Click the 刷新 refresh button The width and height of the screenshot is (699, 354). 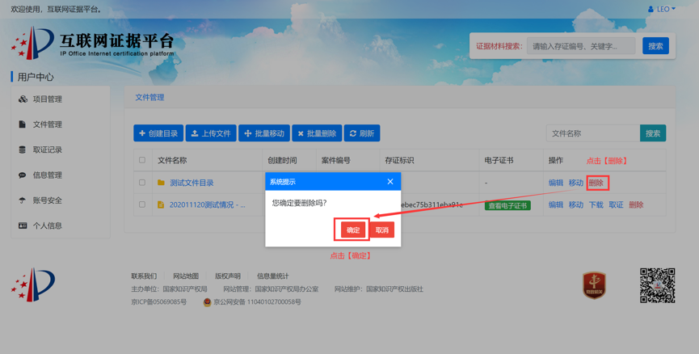click(362, 133)
